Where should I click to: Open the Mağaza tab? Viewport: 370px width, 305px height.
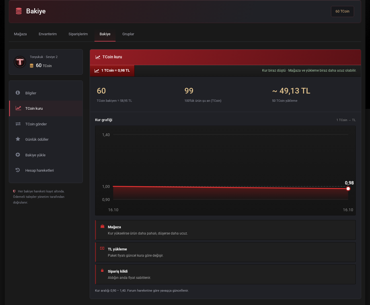click(x=20, y=34)
